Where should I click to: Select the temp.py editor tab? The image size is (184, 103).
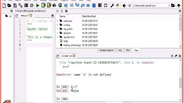click(24, 15)
